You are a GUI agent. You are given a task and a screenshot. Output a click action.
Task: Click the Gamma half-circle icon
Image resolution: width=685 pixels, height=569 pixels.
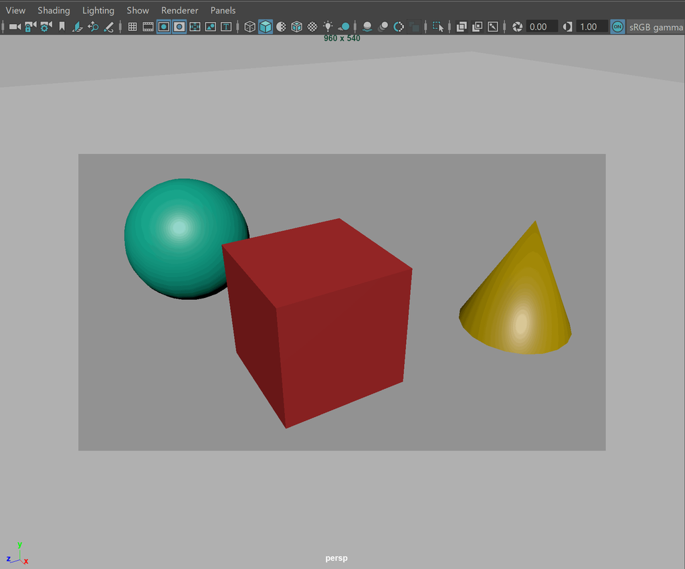pos(567,27)
